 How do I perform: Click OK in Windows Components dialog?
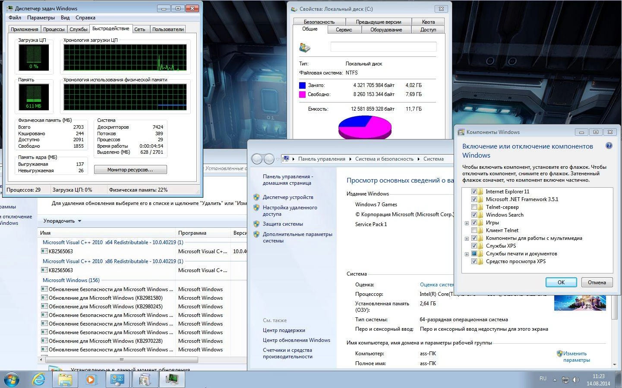tap(561, 282)
